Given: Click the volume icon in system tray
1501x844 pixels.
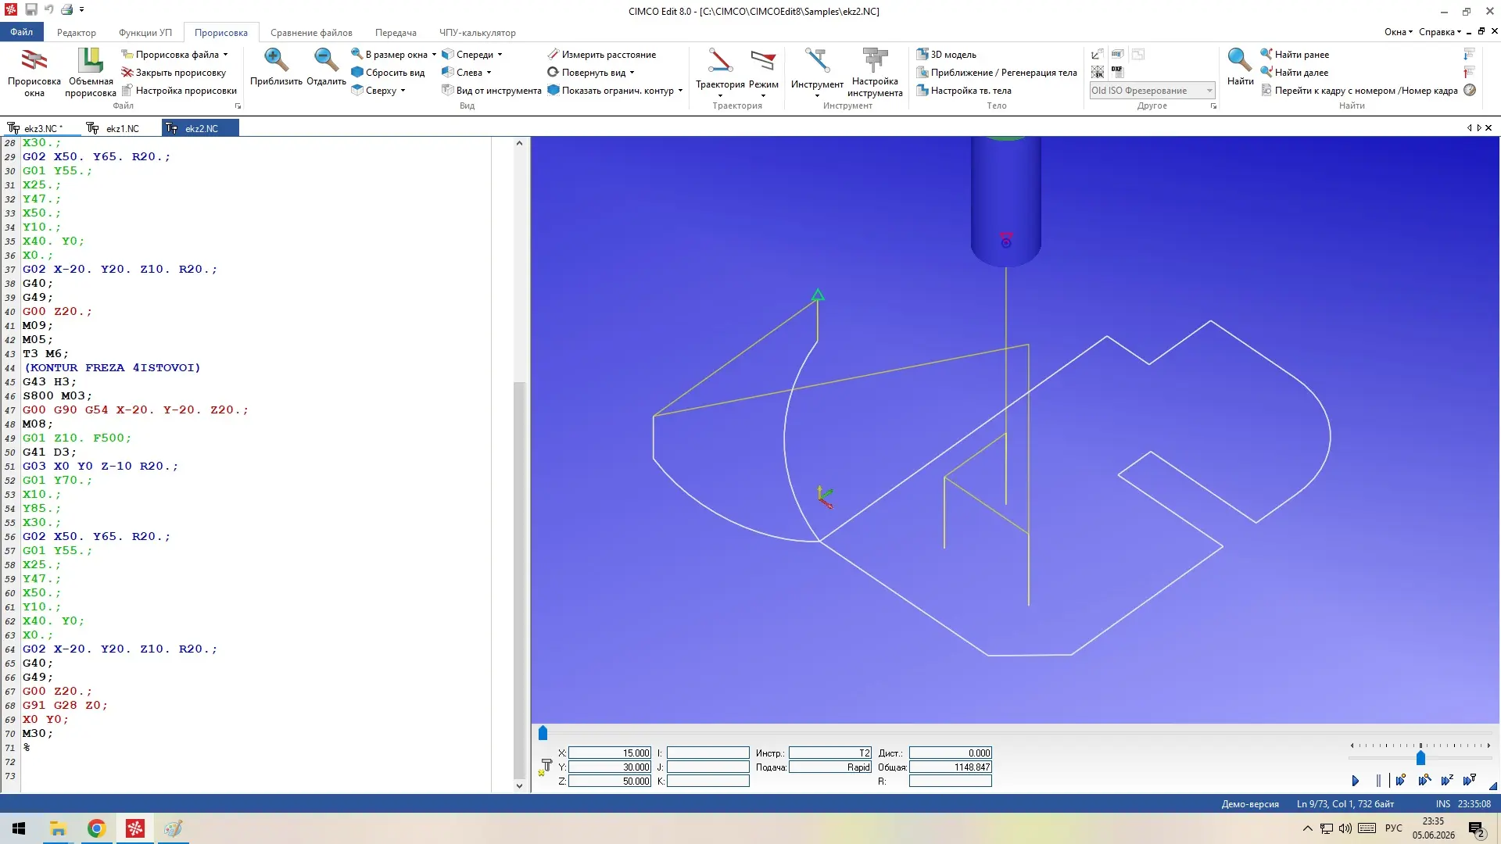Looking at the screenshot, I should [1345, 828].
